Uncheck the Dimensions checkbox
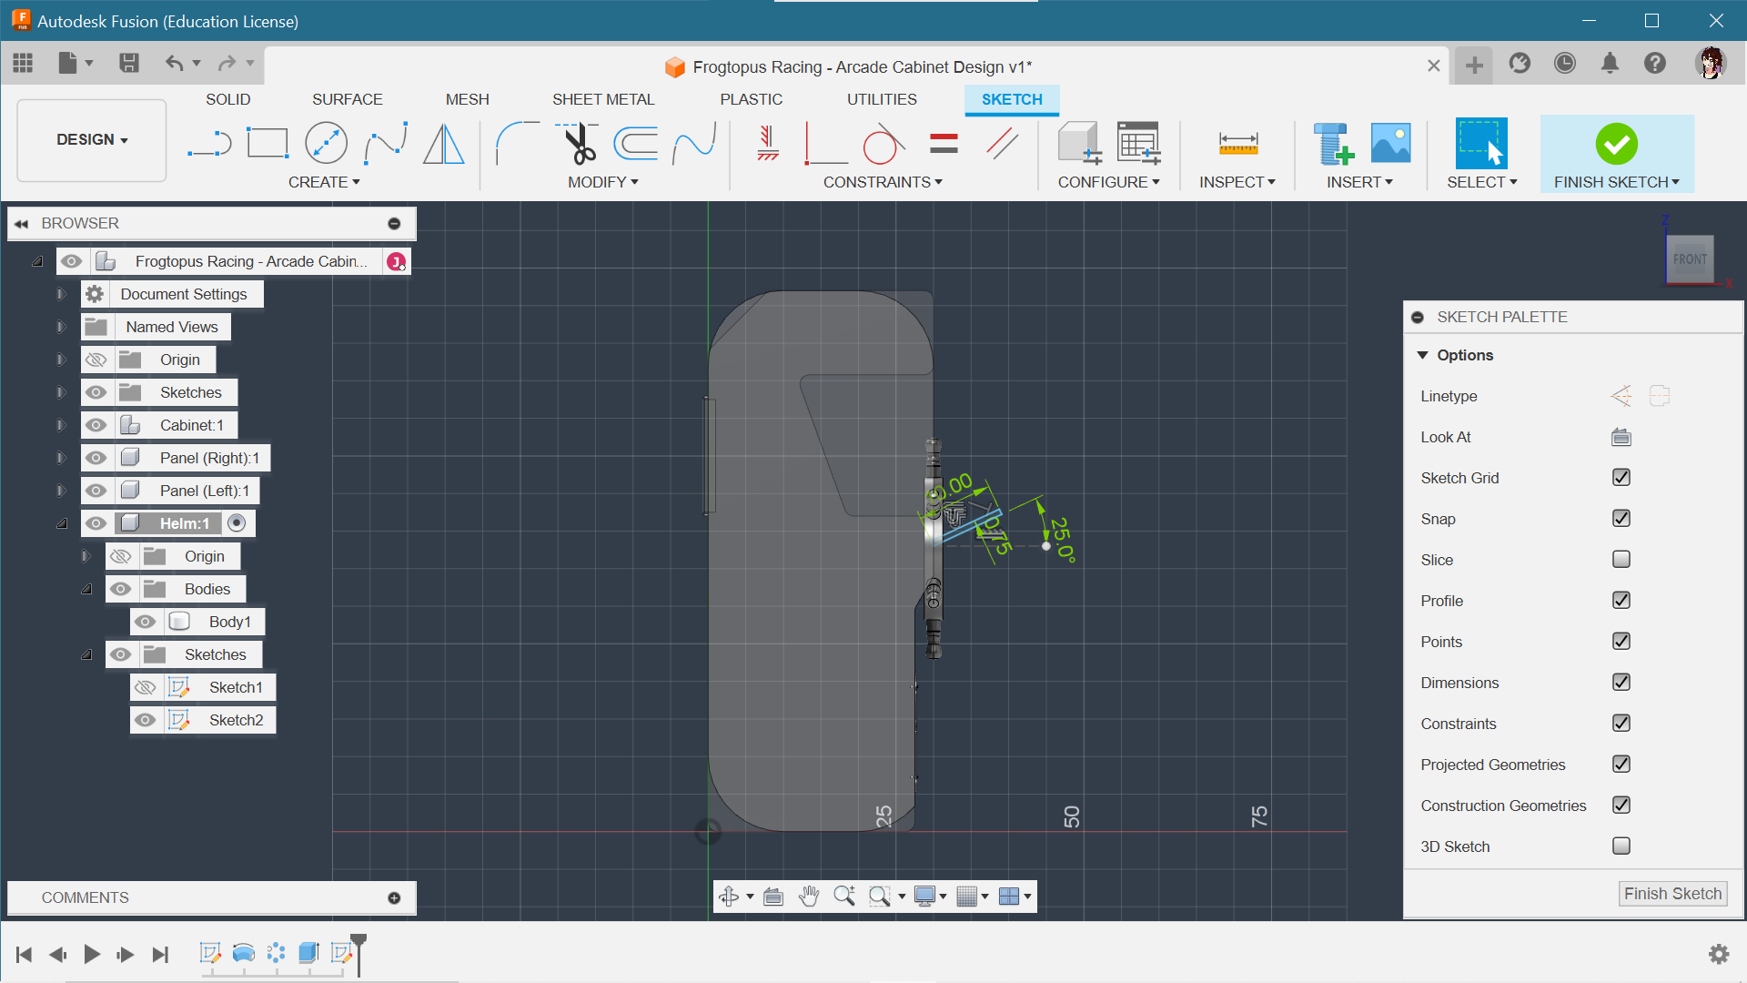 tap(1621, 683)
